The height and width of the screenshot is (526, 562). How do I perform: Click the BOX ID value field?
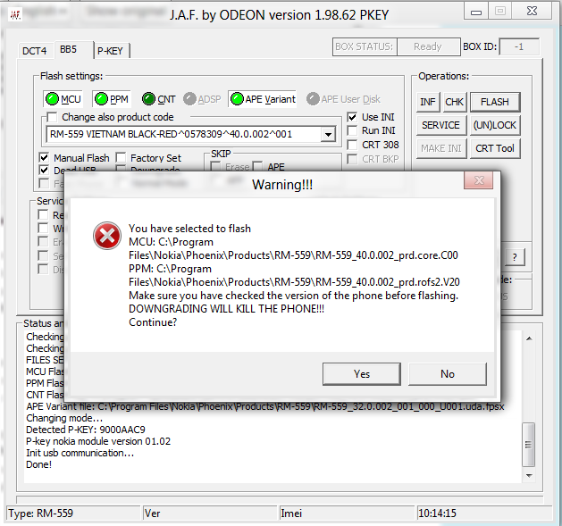[x=519, y=47]
